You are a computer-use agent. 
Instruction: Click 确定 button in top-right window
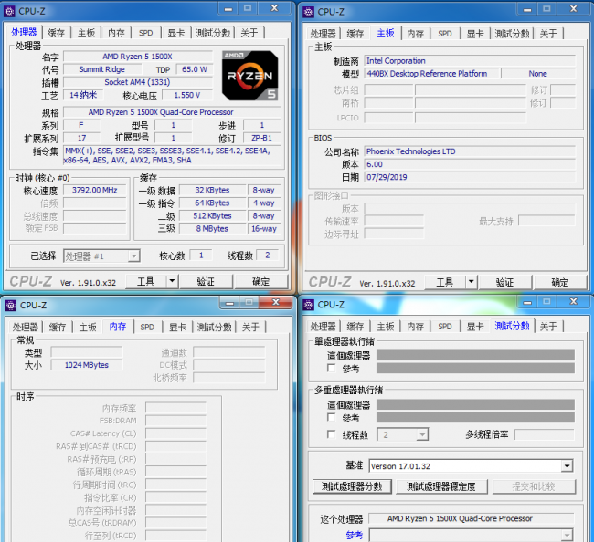560,282
